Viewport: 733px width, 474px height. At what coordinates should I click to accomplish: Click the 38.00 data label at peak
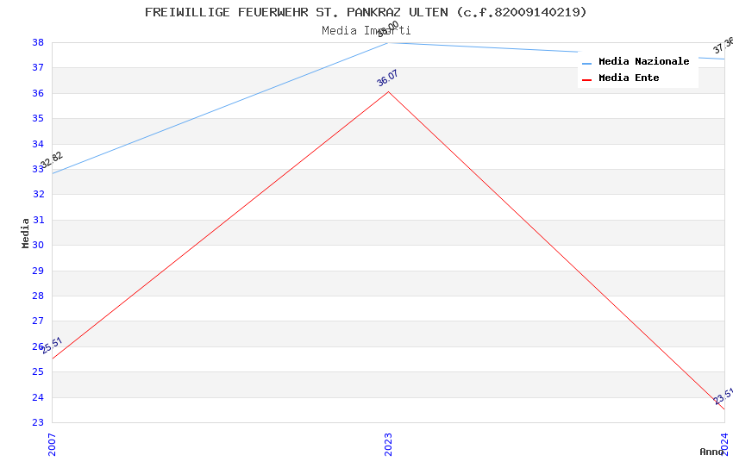pos(388,29)
